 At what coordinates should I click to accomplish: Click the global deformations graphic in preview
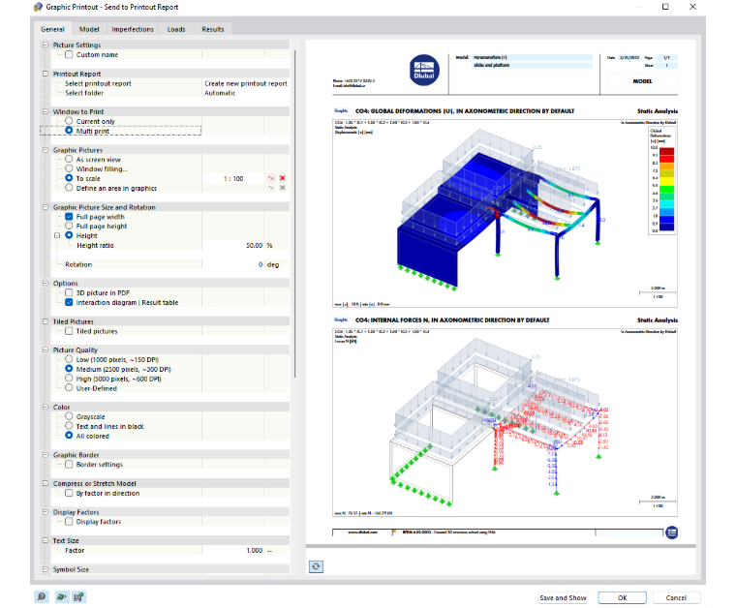click(x=505, y=213)
